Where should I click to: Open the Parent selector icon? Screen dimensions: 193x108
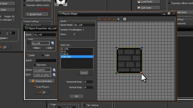point(54,70)
